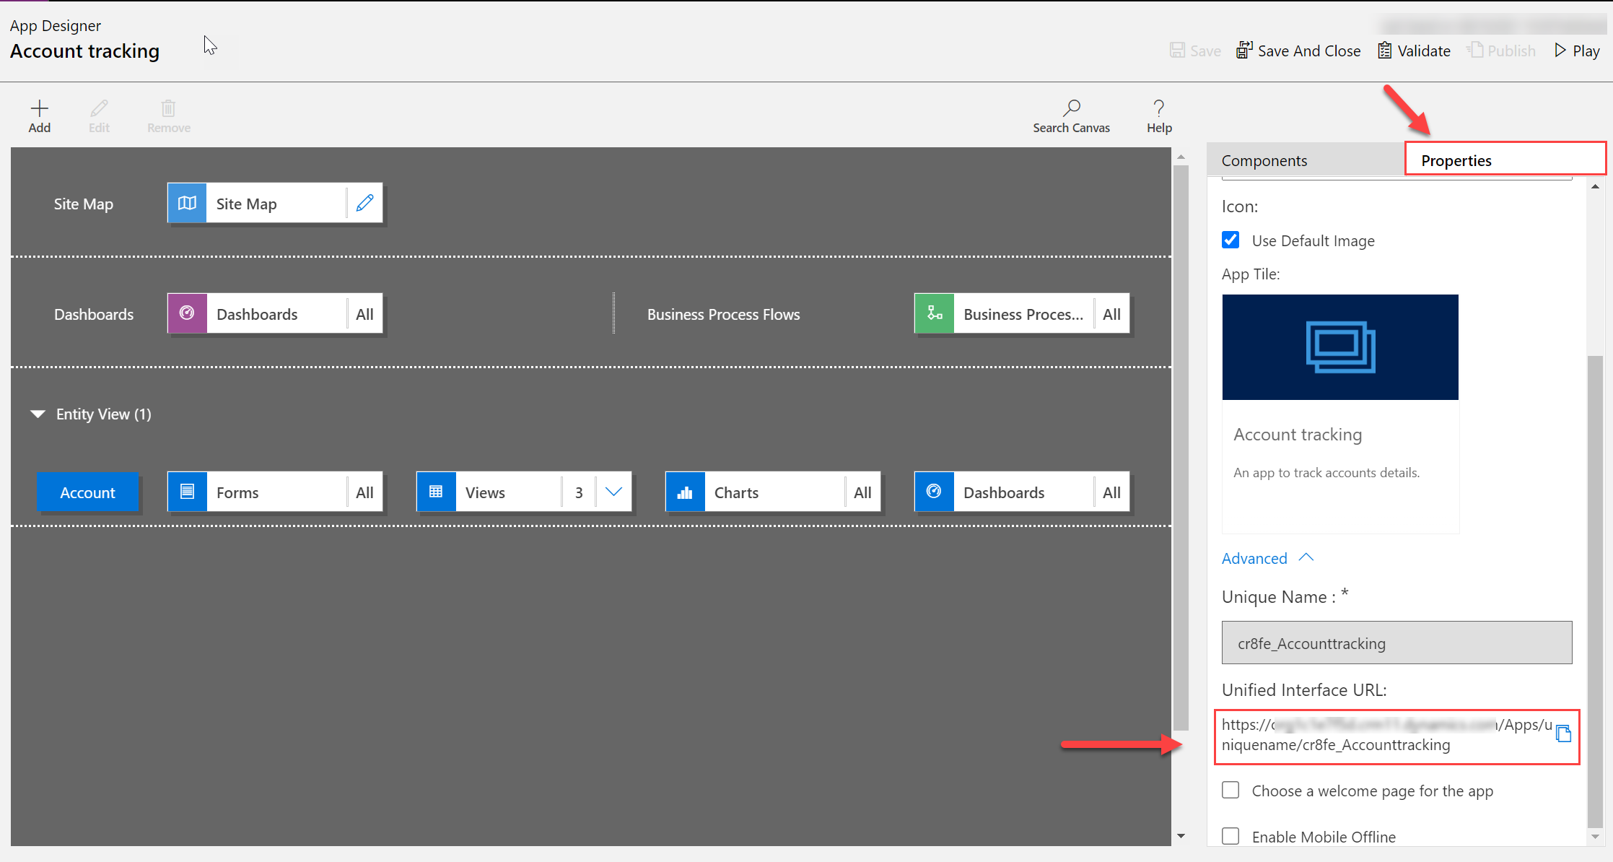Click the Help question mark icon
This screenshot has height=862, width=1613.
[x=1158, y=107]
